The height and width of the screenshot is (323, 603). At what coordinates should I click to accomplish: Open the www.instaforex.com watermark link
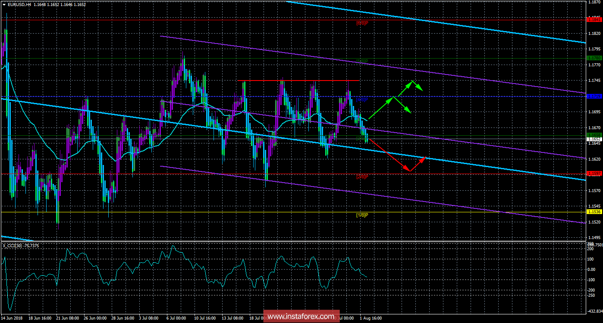point(301,317)
